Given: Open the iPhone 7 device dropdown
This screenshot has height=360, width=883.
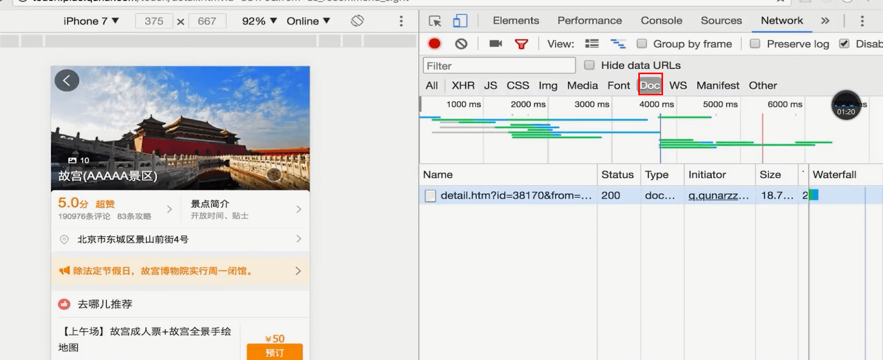Looking at the screenshot, I should click(91, 21).
